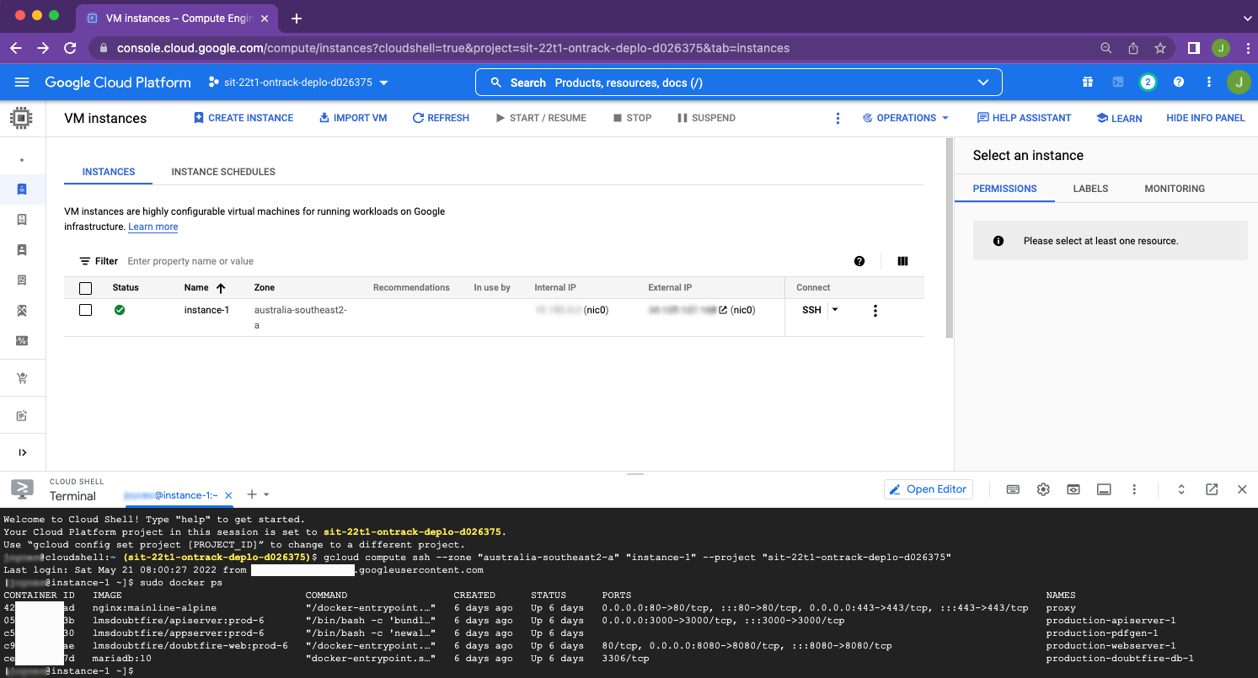1258x678 pixels.
Task: Open the PERMISSIONS tab in the info panel
Action: [x=1004, y=188]
